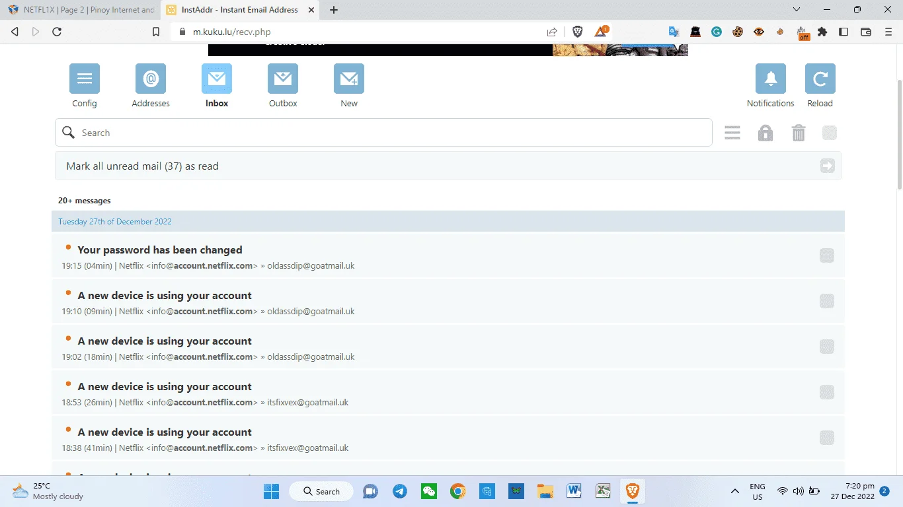Viewport: 903px width, 507px height.
Task: Open the browser main menu icon
Action: coord(888,31)
